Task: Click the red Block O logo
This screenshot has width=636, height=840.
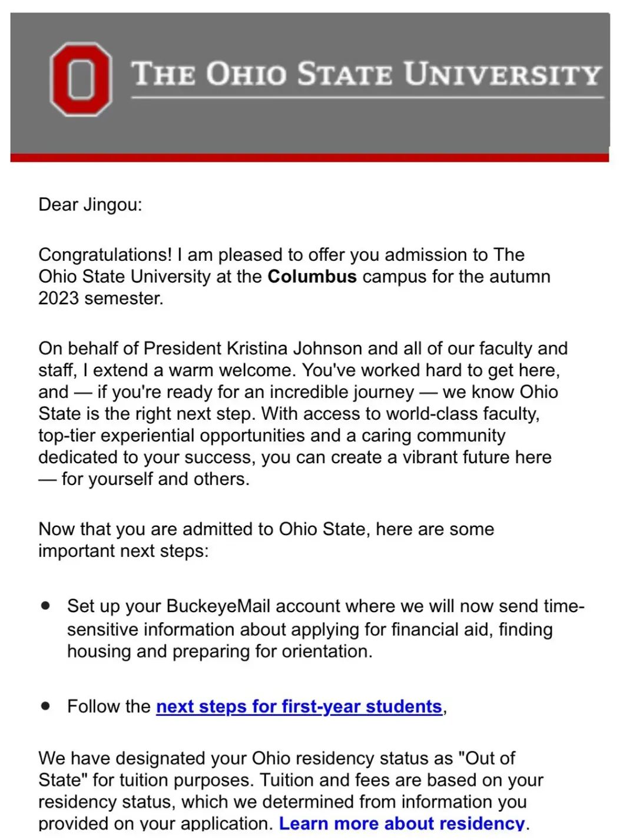Action: pyautogui.click(x=81, y=79)
